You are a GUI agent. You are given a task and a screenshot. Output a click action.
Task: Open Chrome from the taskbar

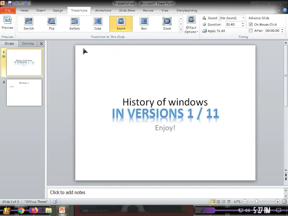click(21, 210)
